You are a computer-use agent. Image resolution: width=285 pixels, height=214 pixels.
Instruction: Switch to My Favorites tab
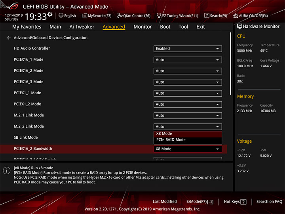[27, 27]
